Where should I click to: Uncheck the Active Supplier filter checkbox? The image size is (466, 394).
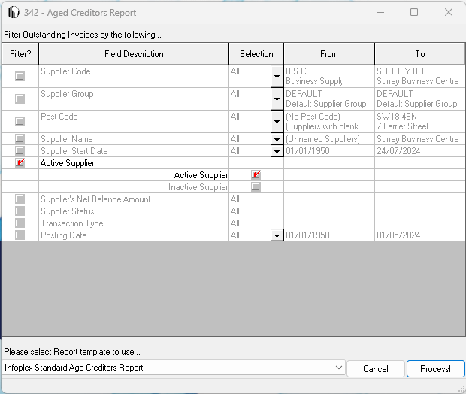click(x=20, y=163)
